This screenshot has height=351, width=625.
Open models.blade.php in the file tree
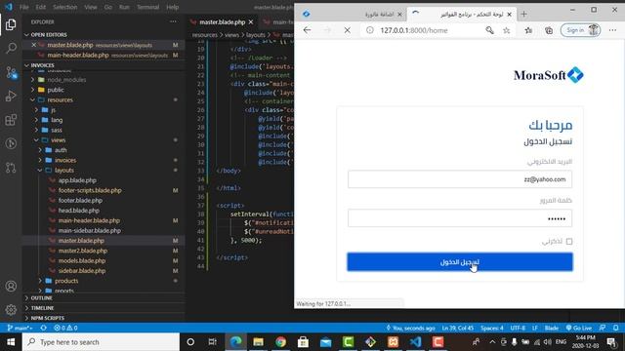point(82,260)
